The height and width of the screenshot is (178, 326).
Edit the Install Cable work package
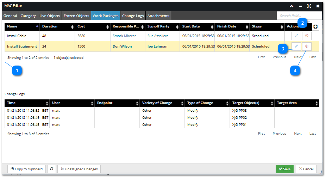pos(296,36)
